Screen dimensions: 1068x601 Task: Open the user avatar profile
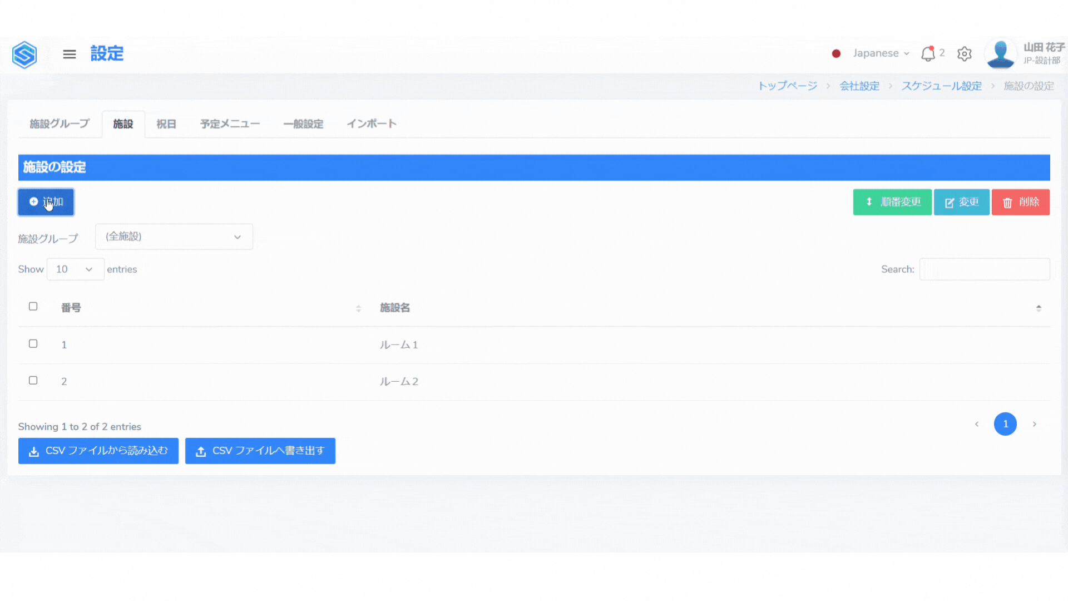tap(1001, 54)
